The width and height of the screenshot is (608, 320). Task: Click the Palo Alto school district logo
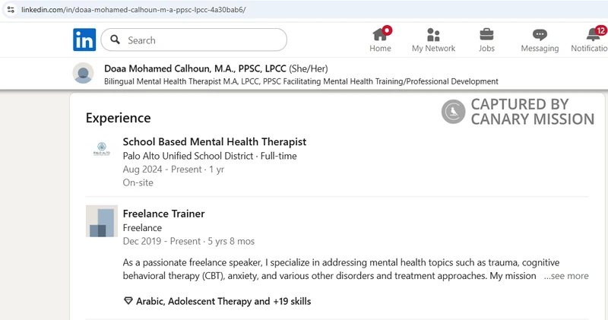pos(101,149)
